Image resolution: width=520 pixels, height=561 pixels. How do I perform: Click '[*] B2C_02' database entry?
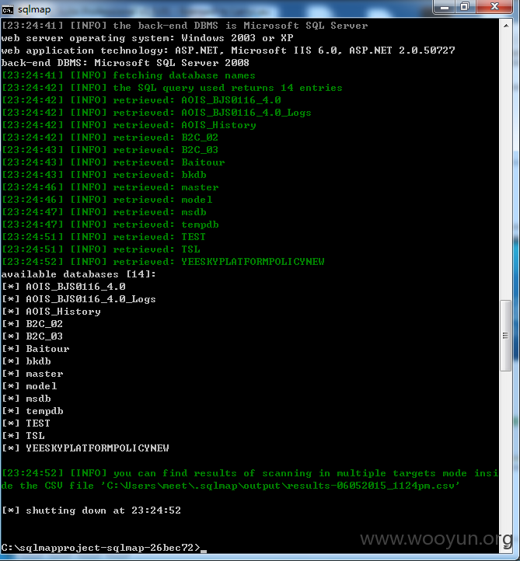[32, 324]
